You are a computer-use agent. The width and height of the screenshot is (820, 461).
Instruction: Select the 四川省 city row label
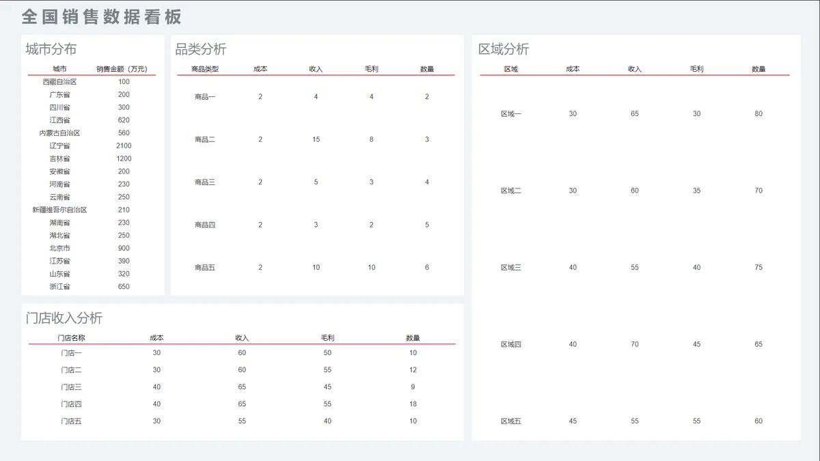click(x=59, y=107)
